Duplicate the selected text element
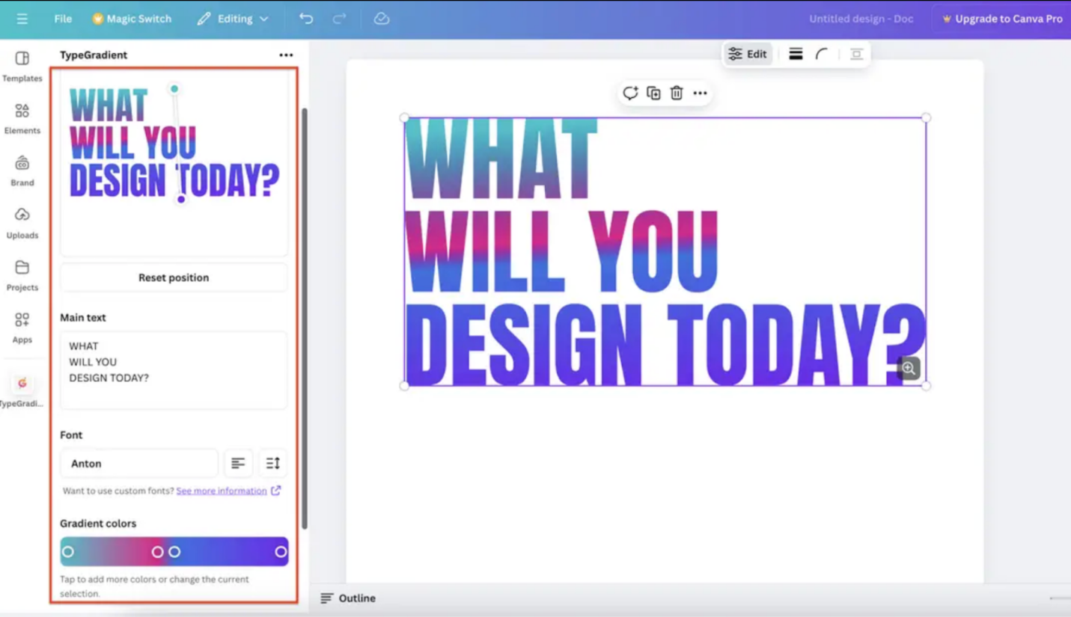 [x=653, y=93]
